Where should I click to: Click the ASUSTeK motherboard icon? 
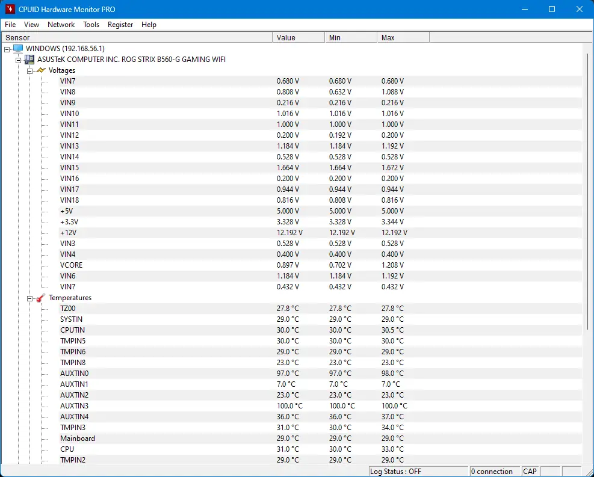[29, 60]
